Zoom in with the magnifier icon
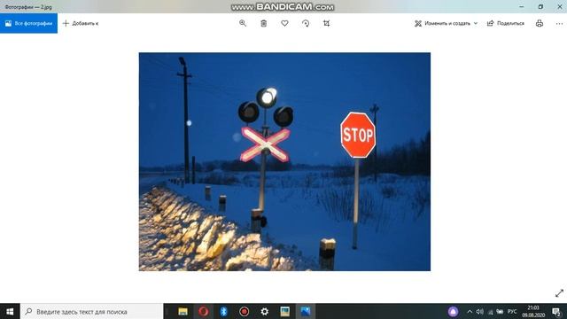The image size is (567, 319). click(x=243, y=24)
